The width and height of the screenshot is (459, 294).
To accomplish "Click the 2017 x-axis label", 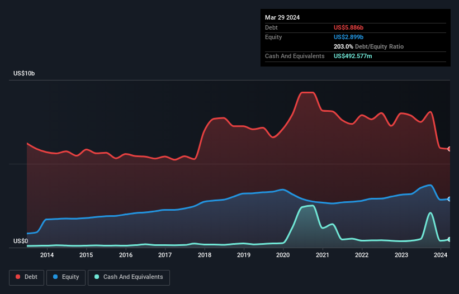I will tap(165, 255).
